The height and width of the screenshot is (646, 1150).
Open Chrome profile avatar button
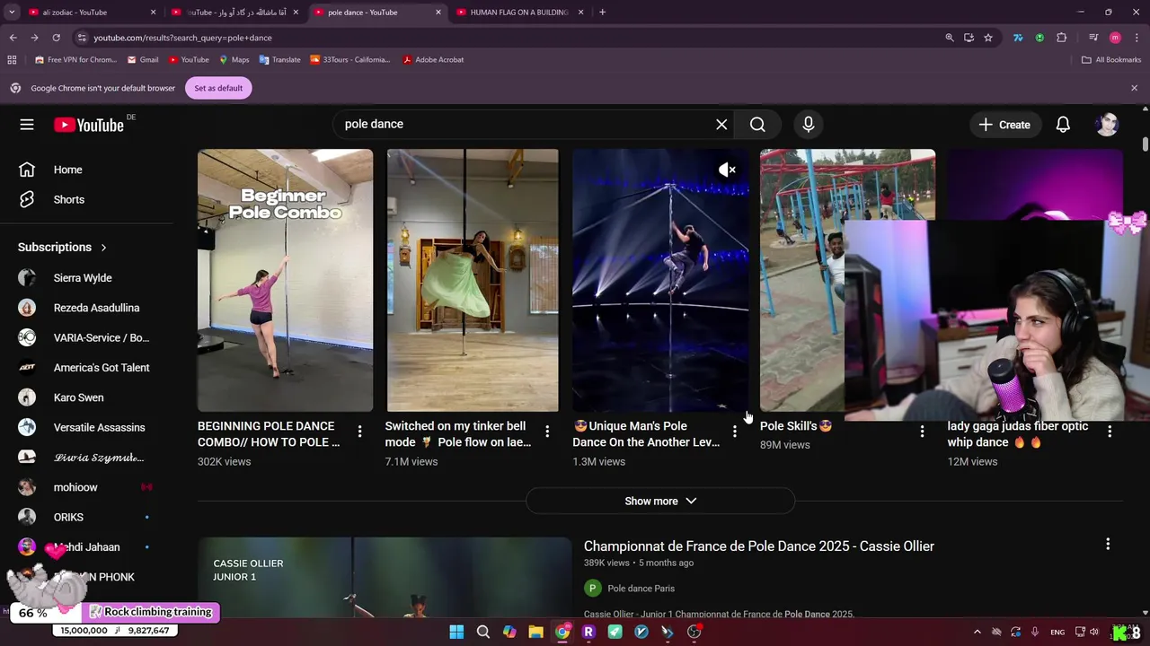pos(1115,38)
